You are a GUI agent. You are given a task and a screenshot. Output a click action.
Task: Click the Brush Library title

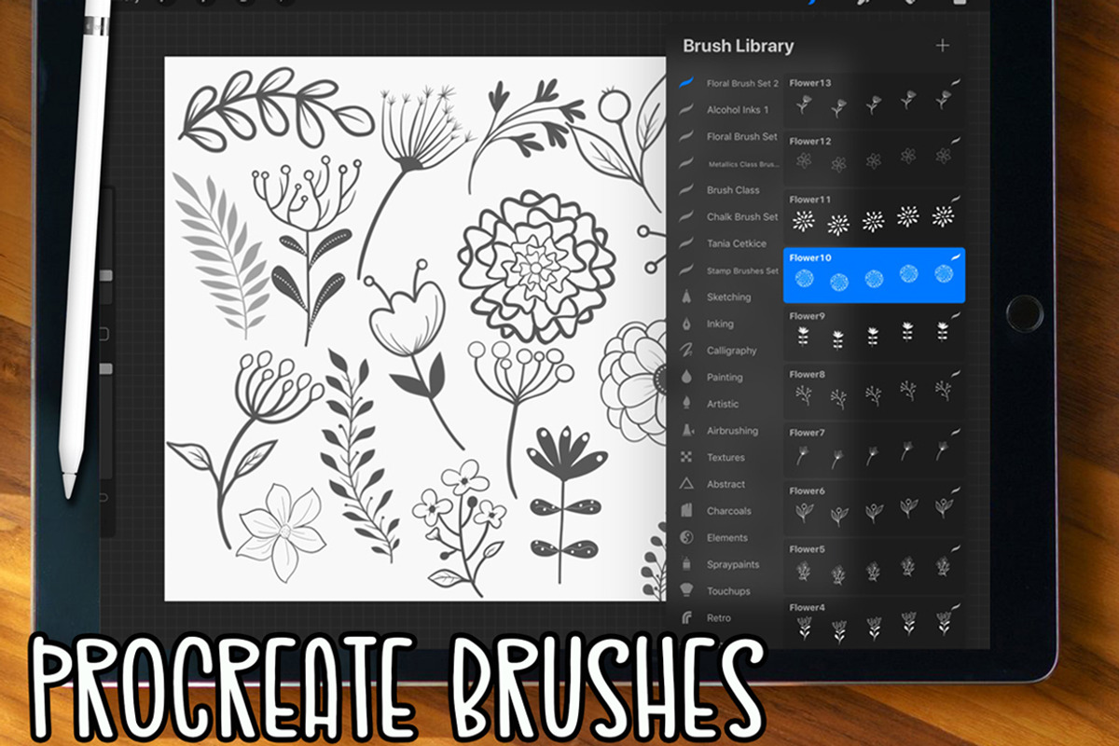coord(738,46)
